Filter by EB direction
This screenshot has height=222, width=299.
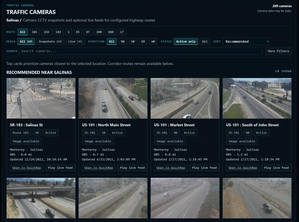143,41
